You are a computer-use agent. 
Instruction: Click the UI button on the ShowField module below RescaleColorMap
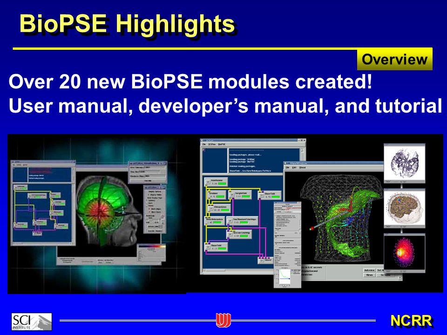coord(208,247)
